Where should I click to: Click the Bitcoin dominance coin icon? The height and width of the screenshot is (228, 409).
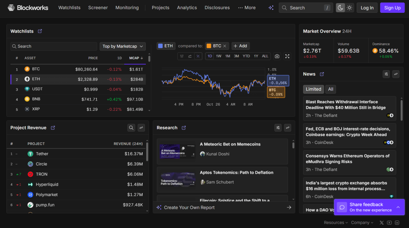point(375,51)
